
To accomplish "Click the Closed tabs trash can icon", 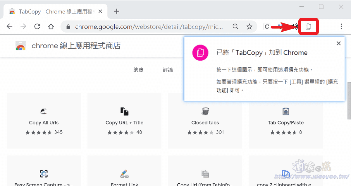I will pyautogui.click(x=205, y=111).
